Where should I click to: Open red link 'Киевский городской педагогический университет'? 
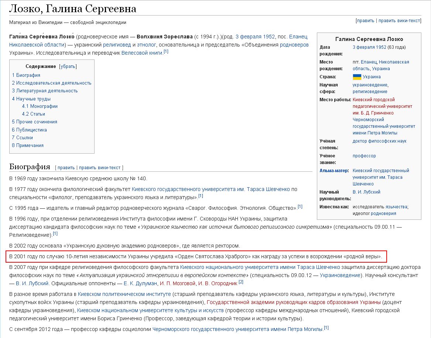[382, 106]
